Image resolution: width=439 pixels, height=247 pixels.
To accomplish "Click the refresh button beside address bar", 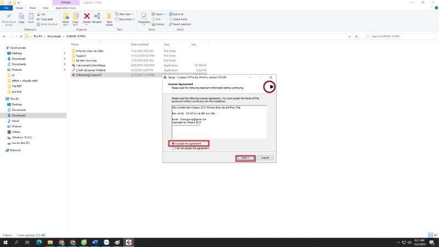I will (356, 36).
